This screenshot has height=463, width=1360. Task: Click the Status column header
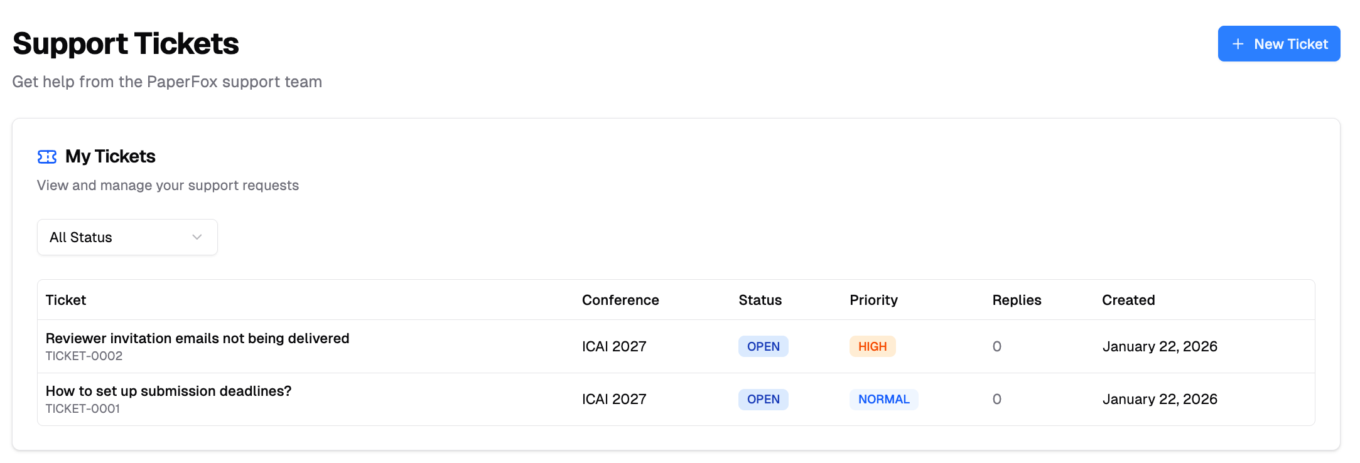[x=760, y=300]
